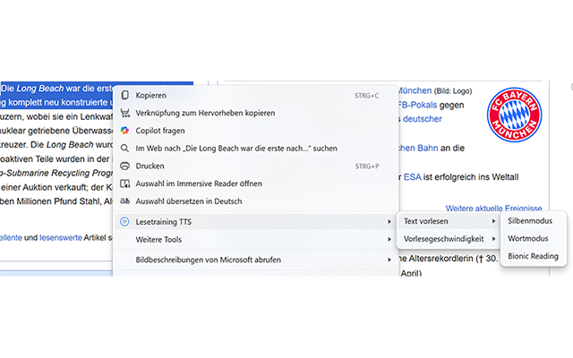The image size is (573, 358).
Task: Click the web search magnifier icon
Action: coord(125,148)
